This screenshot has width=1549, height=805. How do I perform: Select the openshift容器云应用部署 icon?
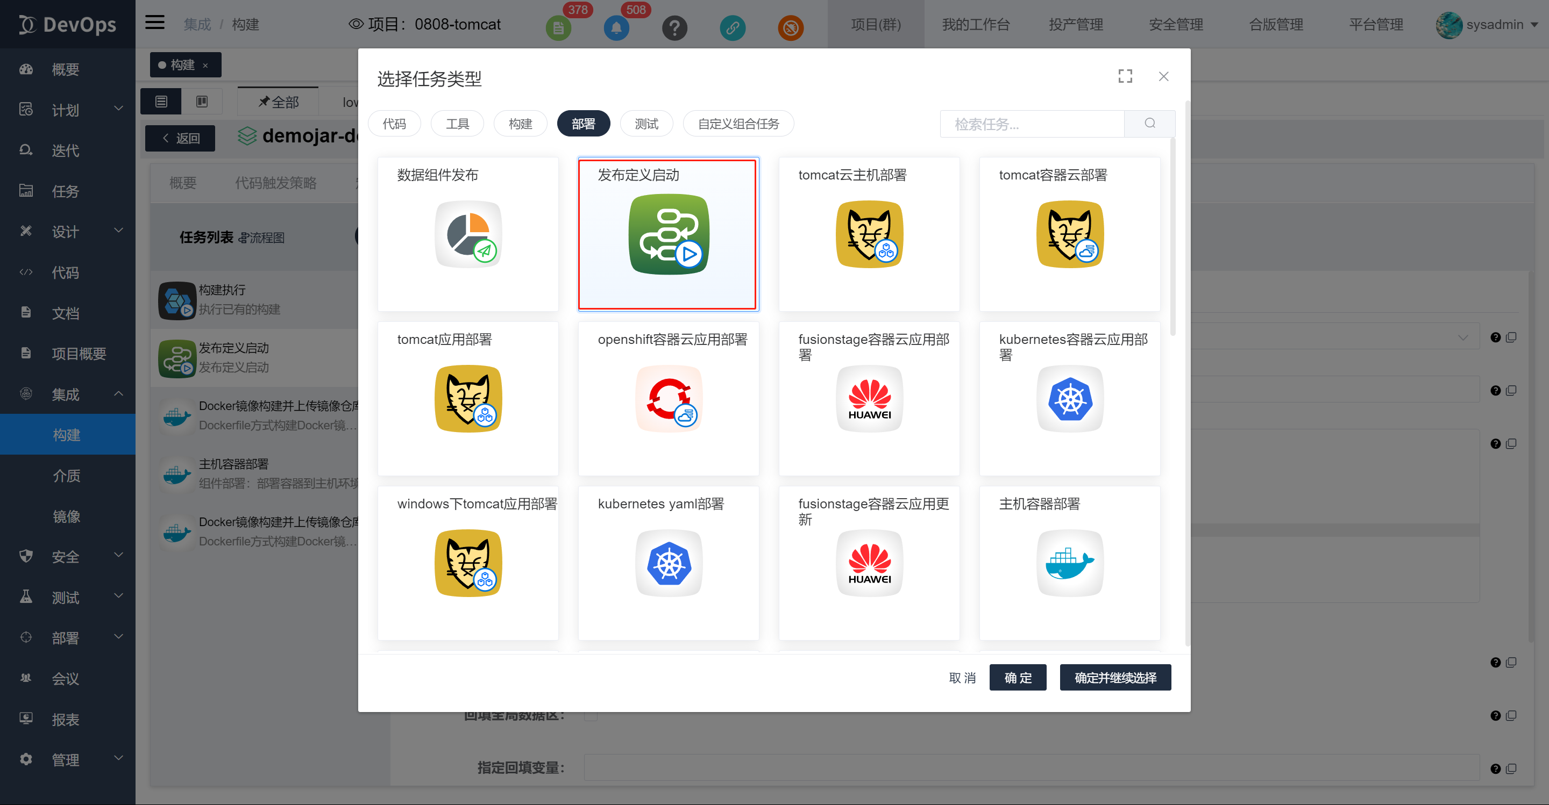tap(669, 398)
